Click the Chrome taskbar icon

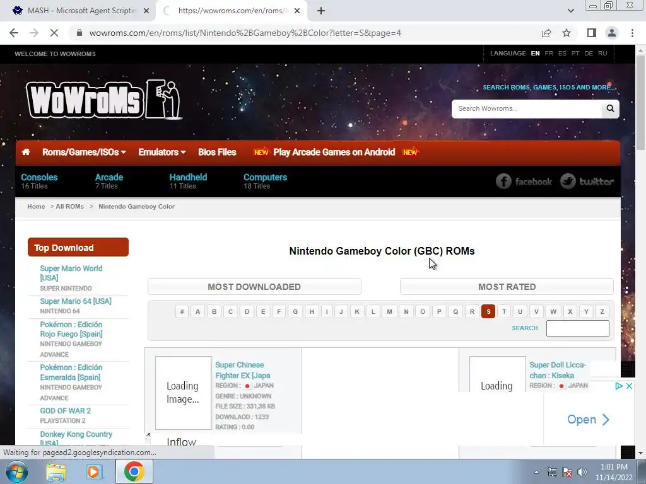(x=134, y=471)
